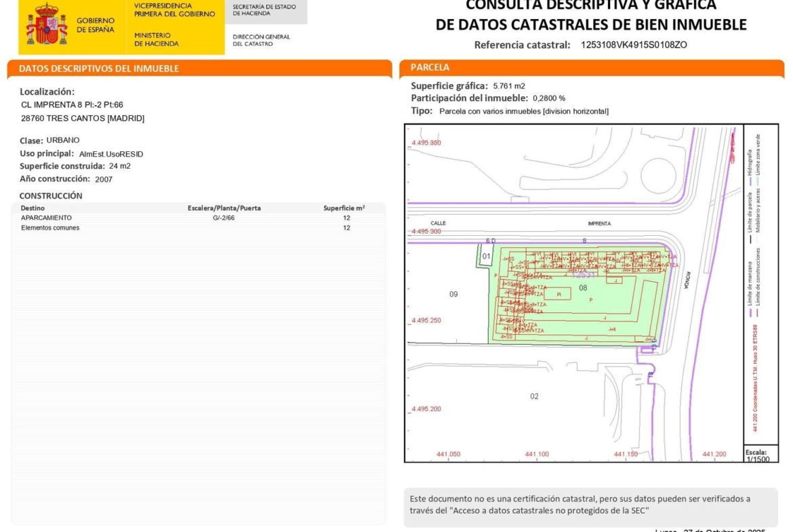Click the green parcel labeled 08

click(x=583, y=288)
